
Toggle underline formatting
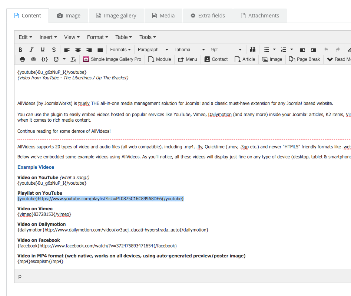[43, 50]
